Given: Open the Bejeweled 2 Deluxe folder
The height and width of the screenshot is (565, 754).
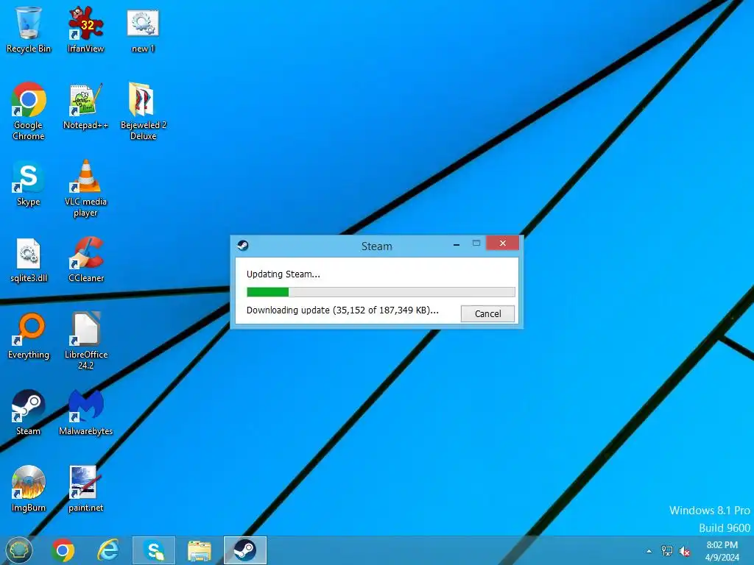Looking at the screenshot, I should [143, 111].
